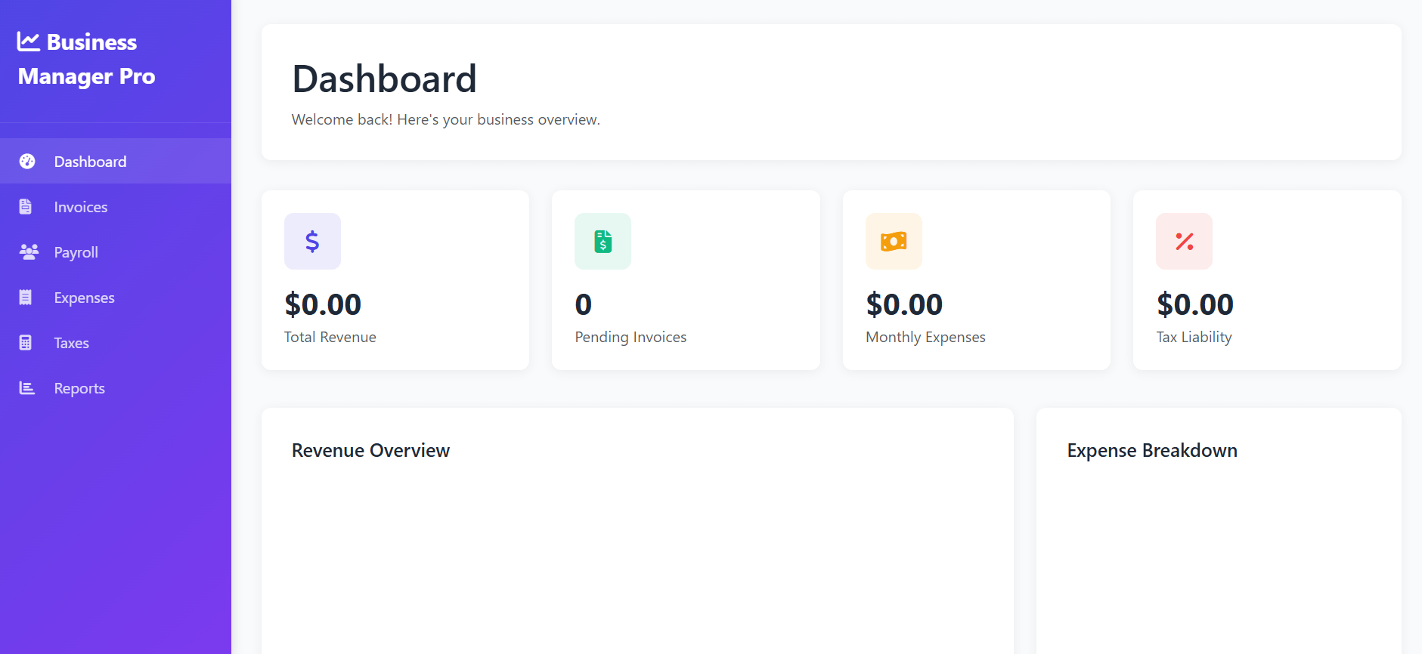Go to the Payroll section

click(76, 252)
